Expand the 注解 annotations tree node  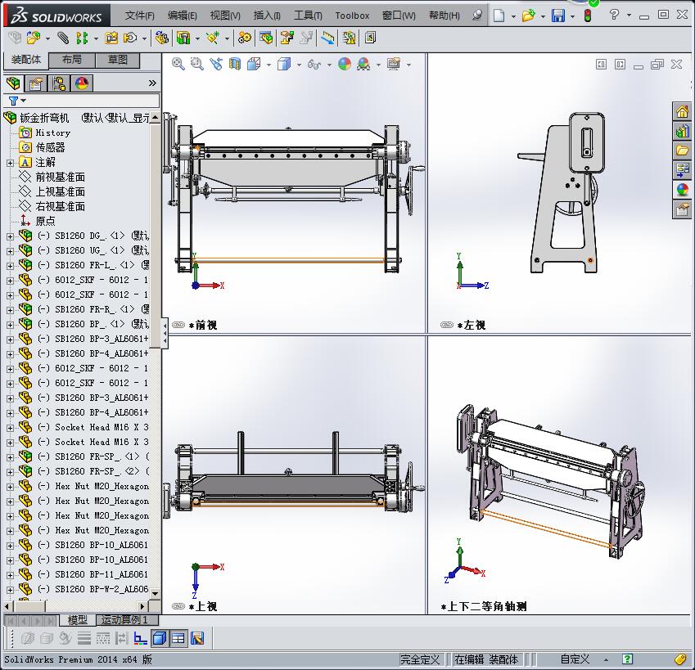click(10, 163)
